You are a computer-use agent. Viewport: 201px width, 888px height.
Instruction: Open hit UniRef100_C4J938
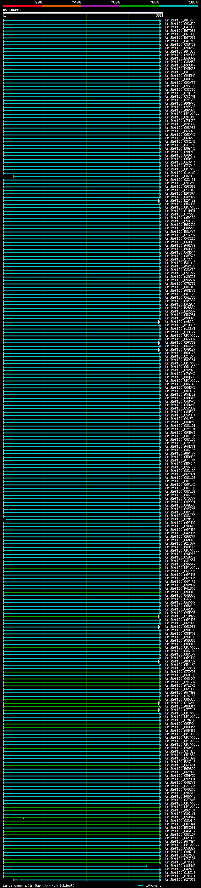[x=180, y=27]
